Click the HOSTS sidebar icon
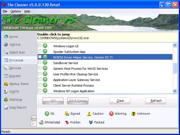 pos(6,91)
